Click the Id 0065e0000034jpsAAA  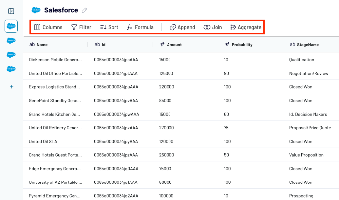[x=116, y=60]
